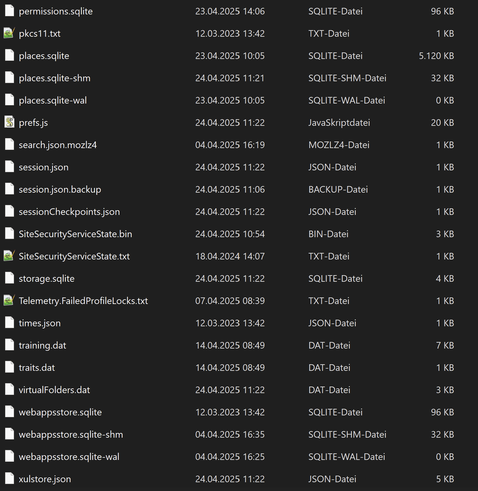Viewport: 478px width, 491px height.
Task: Select the session.json.backup file
Action: click(x=60, y=189)
